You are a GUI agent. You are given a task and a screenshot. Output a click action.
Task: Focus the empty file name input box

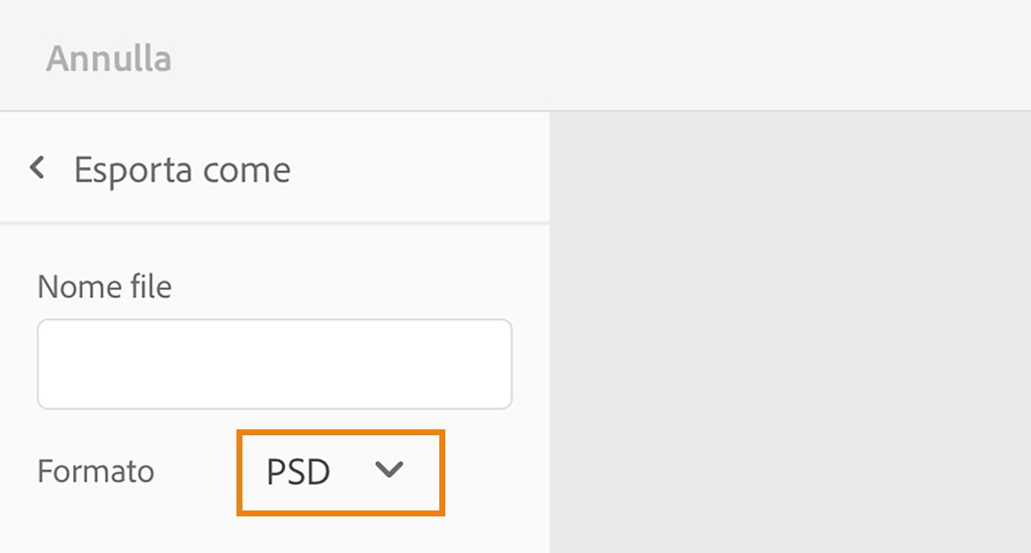[274, 364]
